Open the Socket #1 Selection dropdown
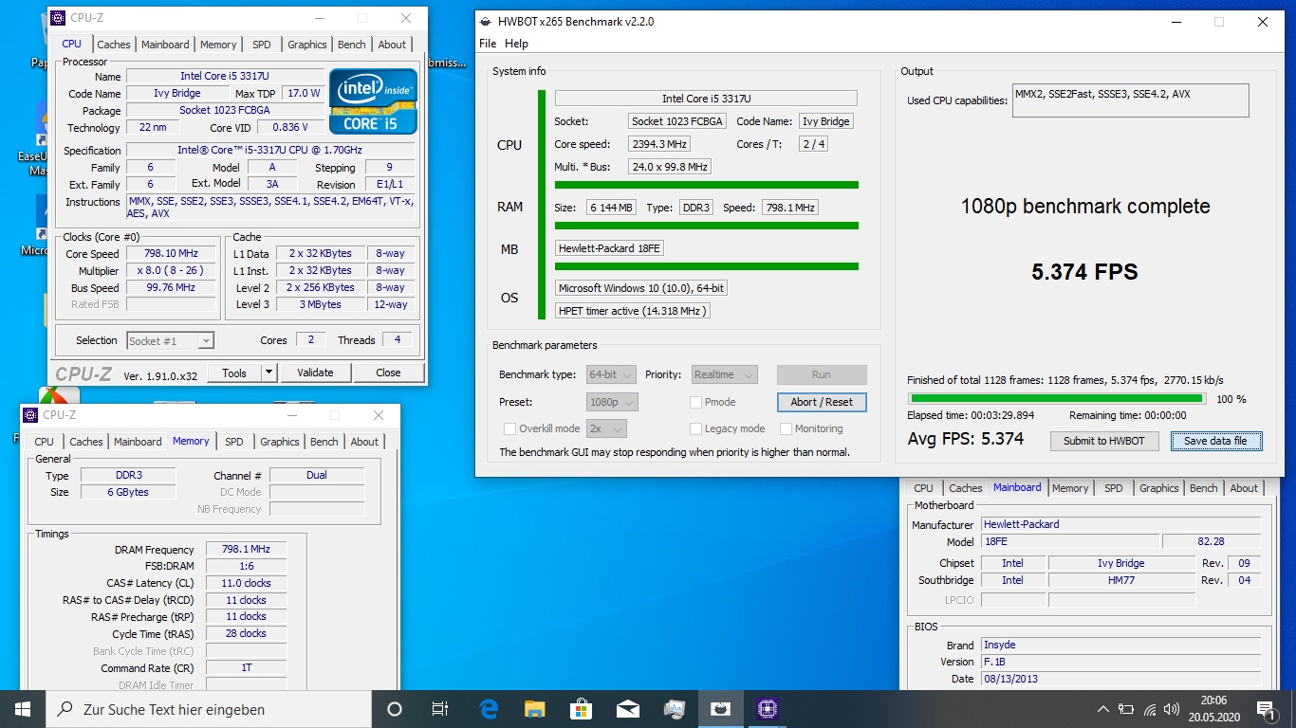Image resolution: width=1296 pixels, height=728 pixels. tap(171, 340)
